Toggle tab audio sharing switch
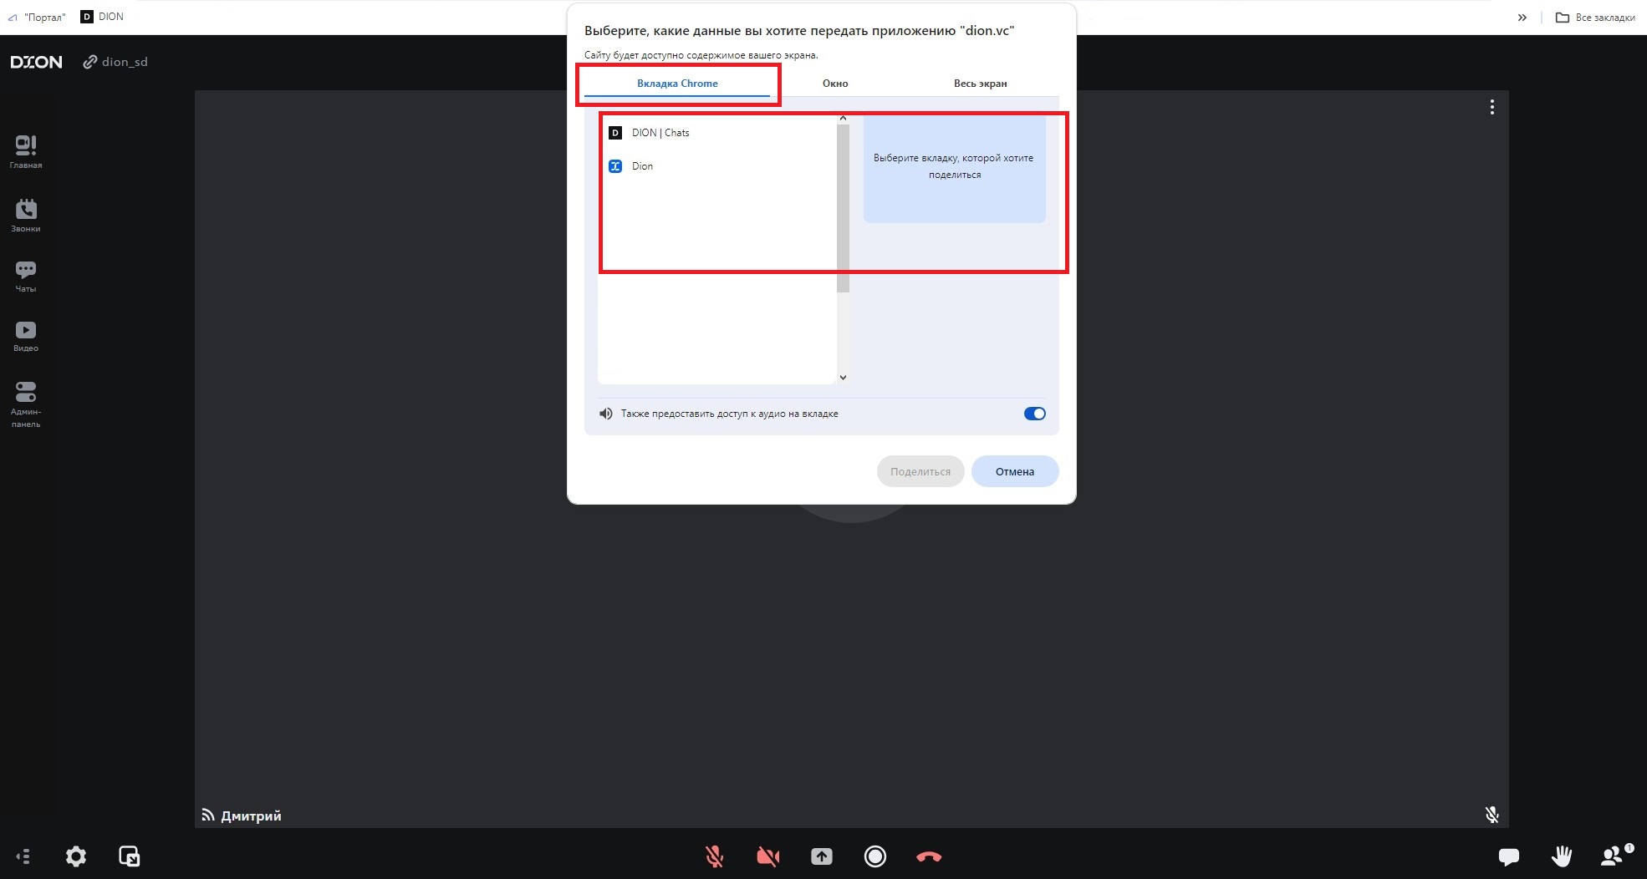Viewport: 1647px width, 879px height. [1034, 414]
